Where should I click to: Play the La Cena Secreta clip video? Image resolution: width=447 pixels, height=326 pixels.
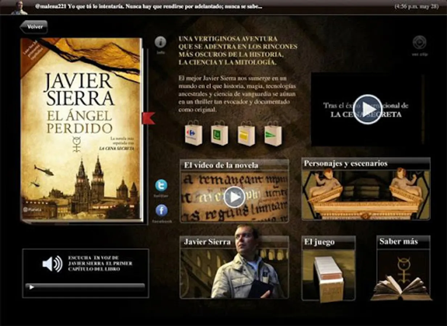click(x=368, y=109)
